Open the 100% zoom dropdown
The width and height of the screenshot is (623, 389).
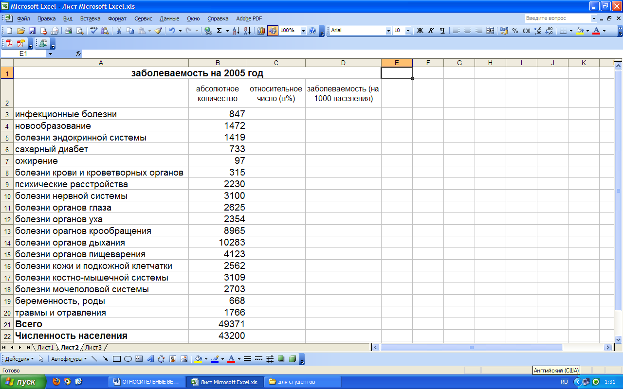point(303,31)
